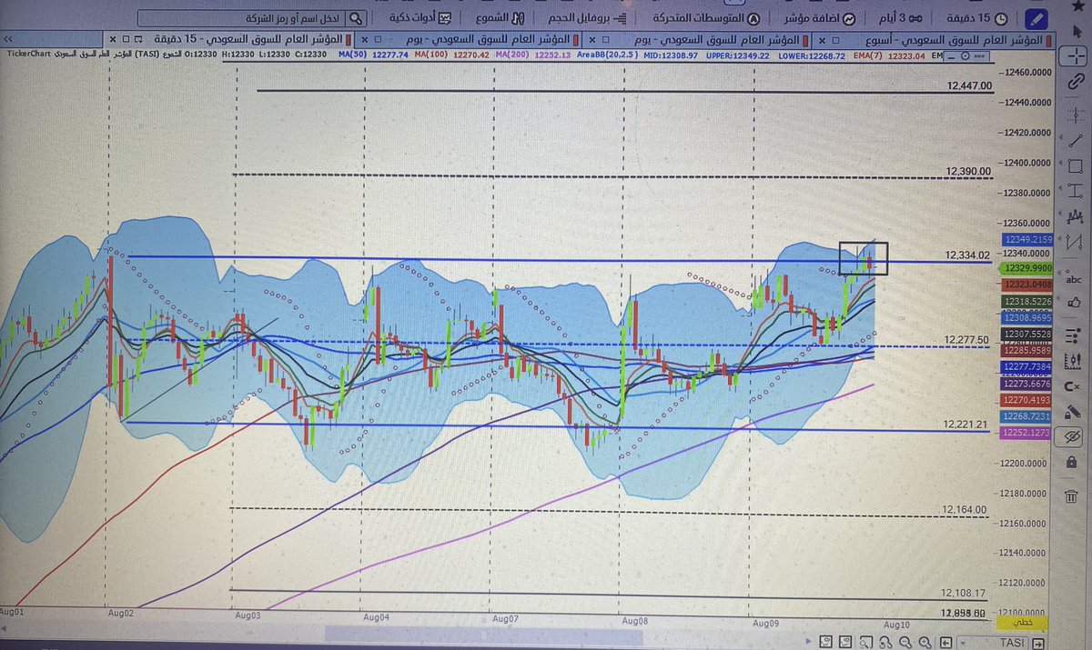Click the favorites star icon
The height and width of the screenshot is (650, 1092).
tap(1077, 5)
